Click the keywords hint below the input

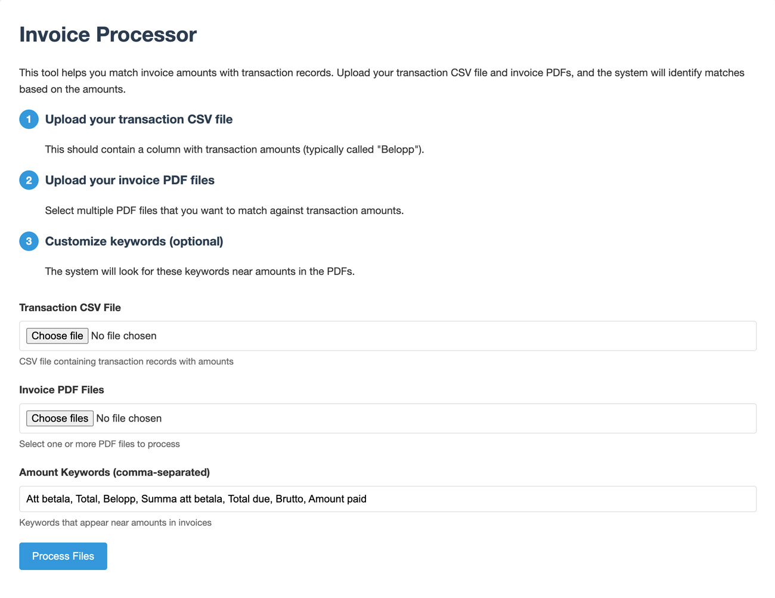[115, 523]
